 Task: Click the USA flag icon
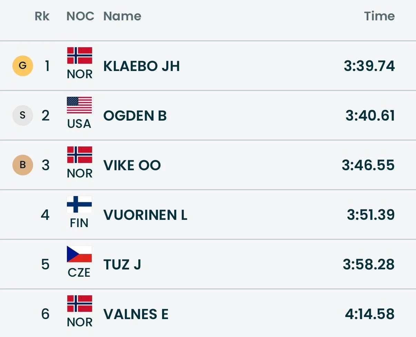(79, 105)
